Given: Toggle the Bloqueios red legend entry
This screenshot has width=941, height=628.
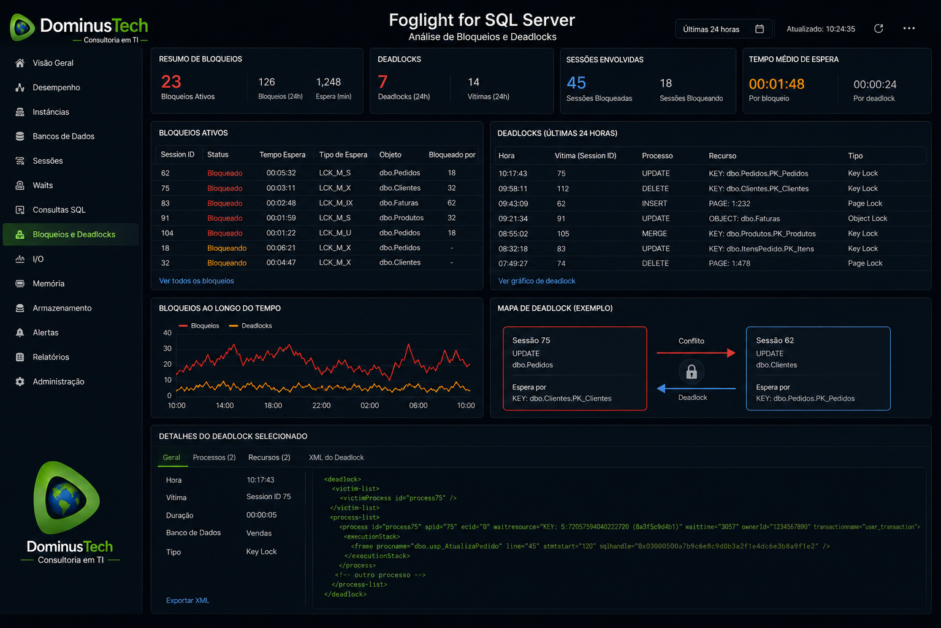Looking at the screenshot, I should coord(199,326).
